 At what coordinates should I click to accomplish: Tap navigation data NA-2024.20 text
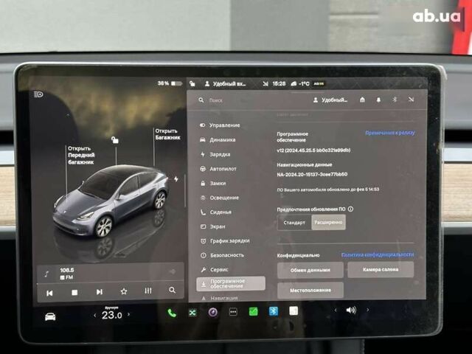pyautogui.click(x=312, y=174)
